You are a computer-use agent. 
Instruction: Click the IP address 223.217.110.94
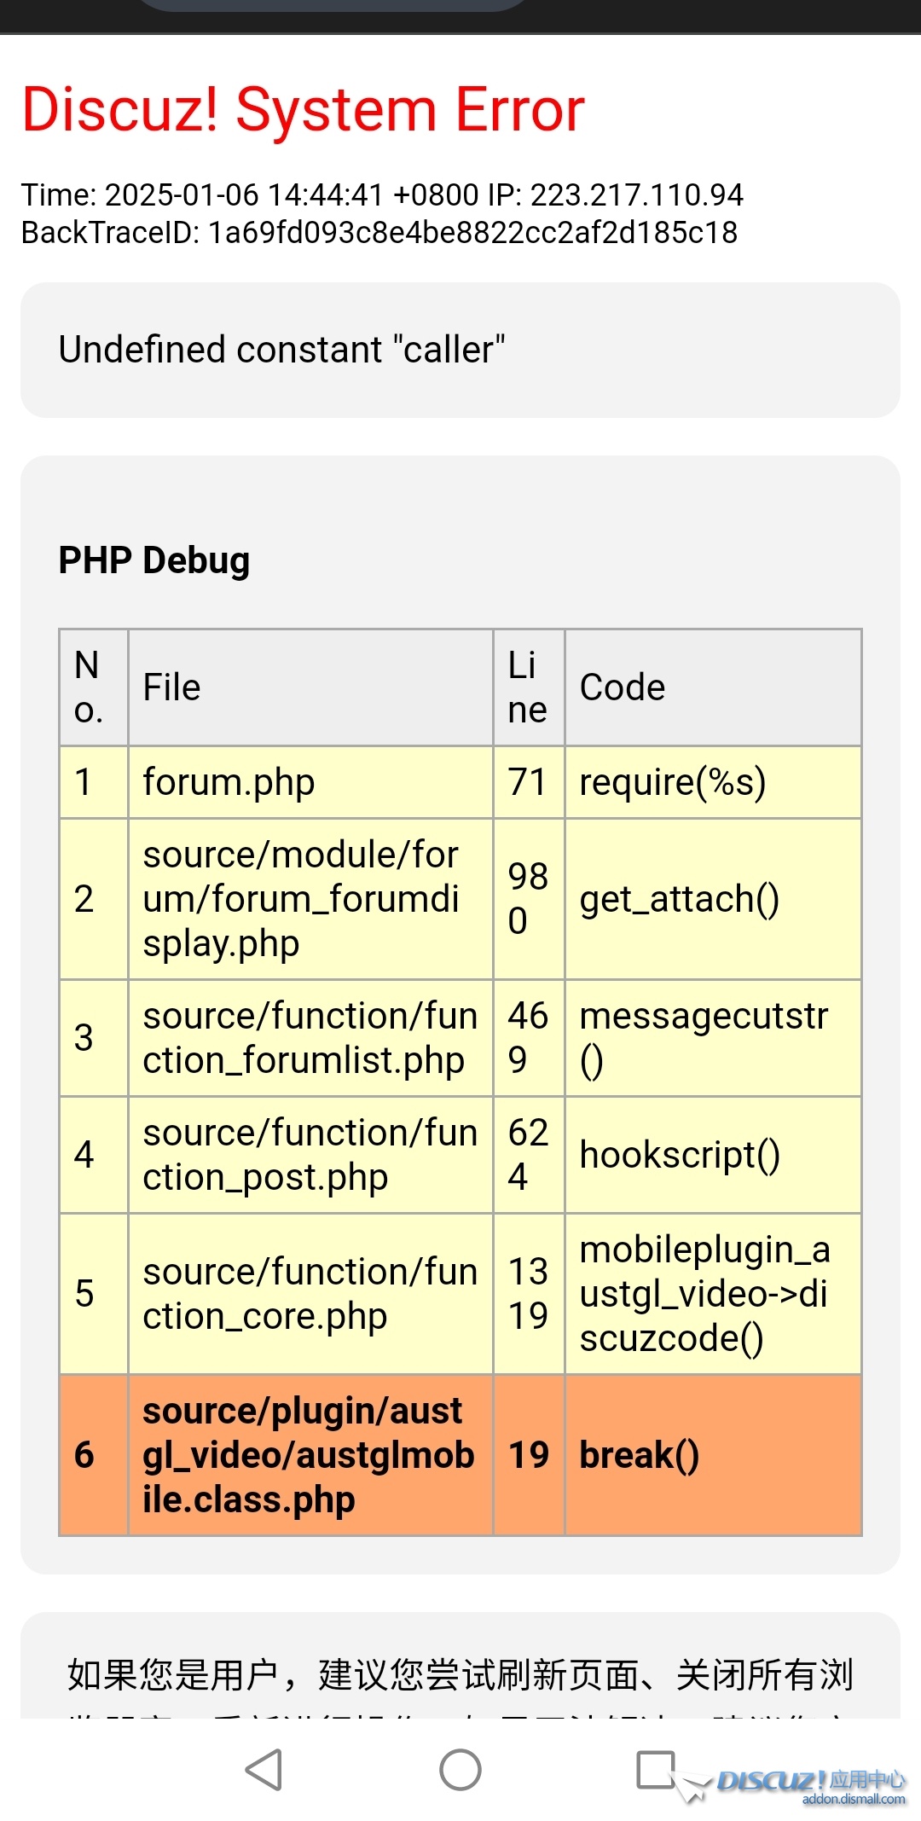pyautogui.click(x=636, y=194)
